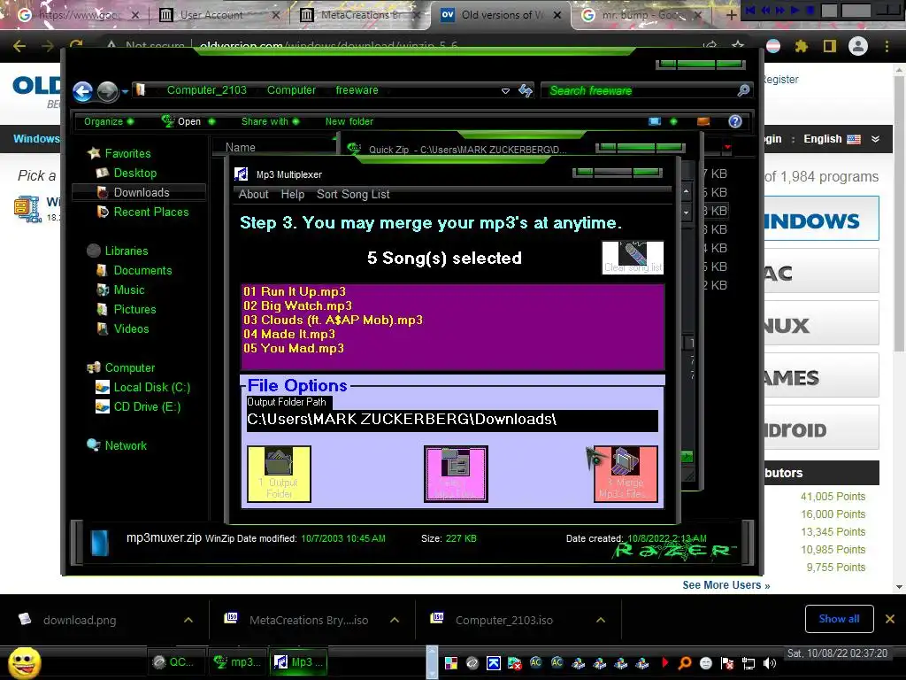Switch to the MetaCreations browser tab
Image resolution: width=906 pixels, height=680 pixels.
tap(361, 15)
